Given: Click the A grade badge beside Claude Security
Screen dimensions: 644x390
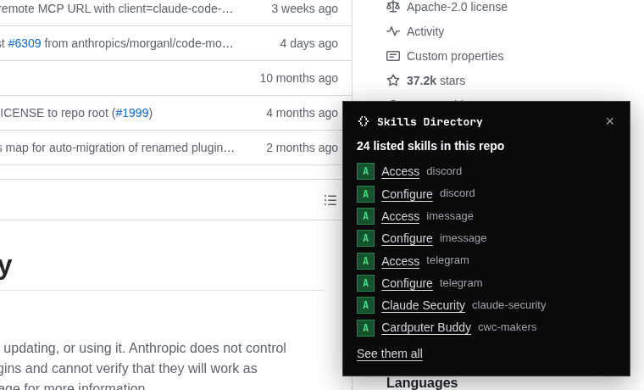Looking at the screenshot, I should [365, 305].
